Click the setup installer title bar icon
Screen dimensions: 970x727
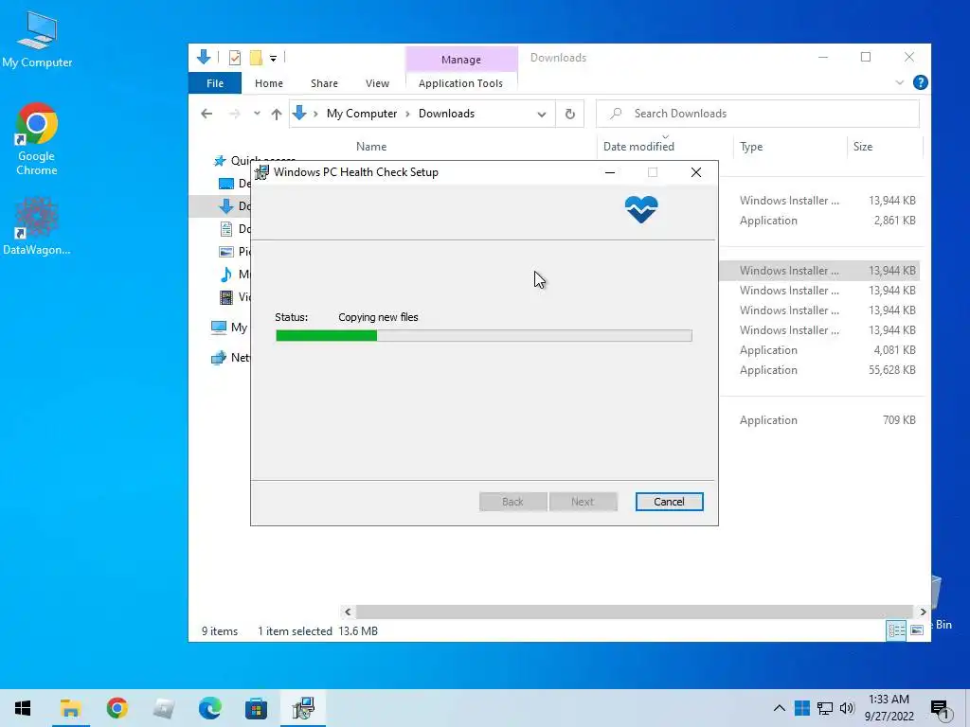(x=261, y=172)
